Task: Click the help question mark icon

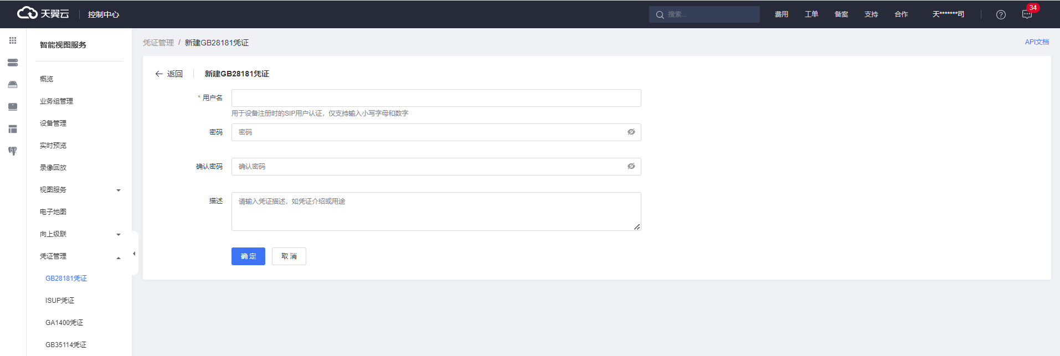Action: click(x=1001, y=14)
